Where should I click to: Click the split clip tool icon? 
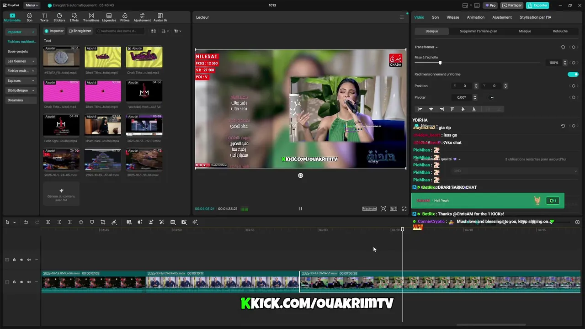(48, 222)
